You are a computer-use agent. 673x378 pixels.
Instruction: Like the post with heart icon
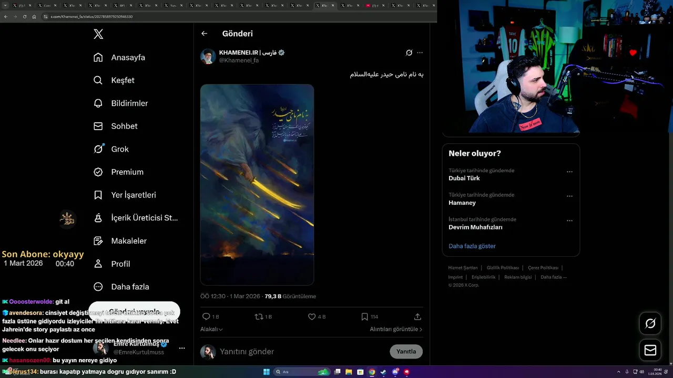tap(312, 317)
